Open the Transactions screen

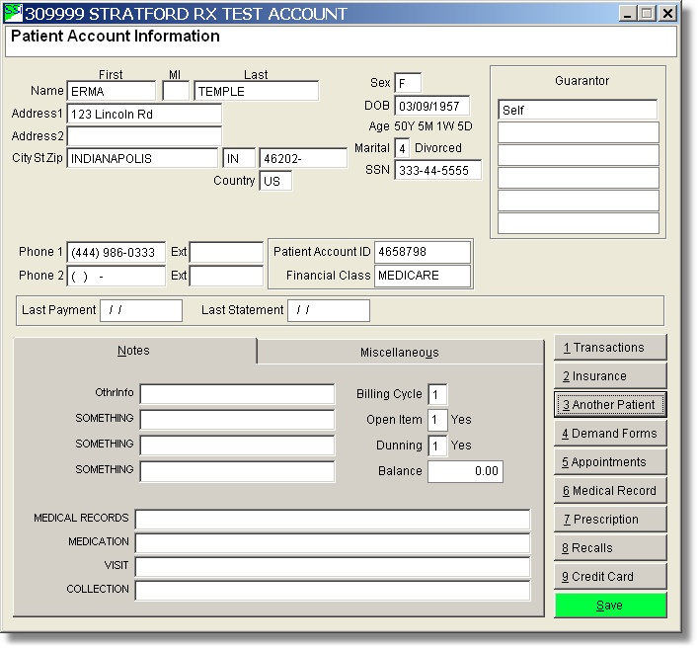tap(610, 348)
